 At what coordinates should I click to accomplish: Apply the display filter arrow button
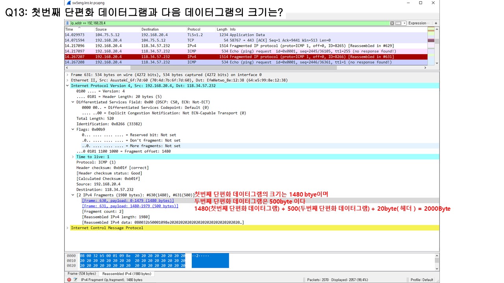398,23
